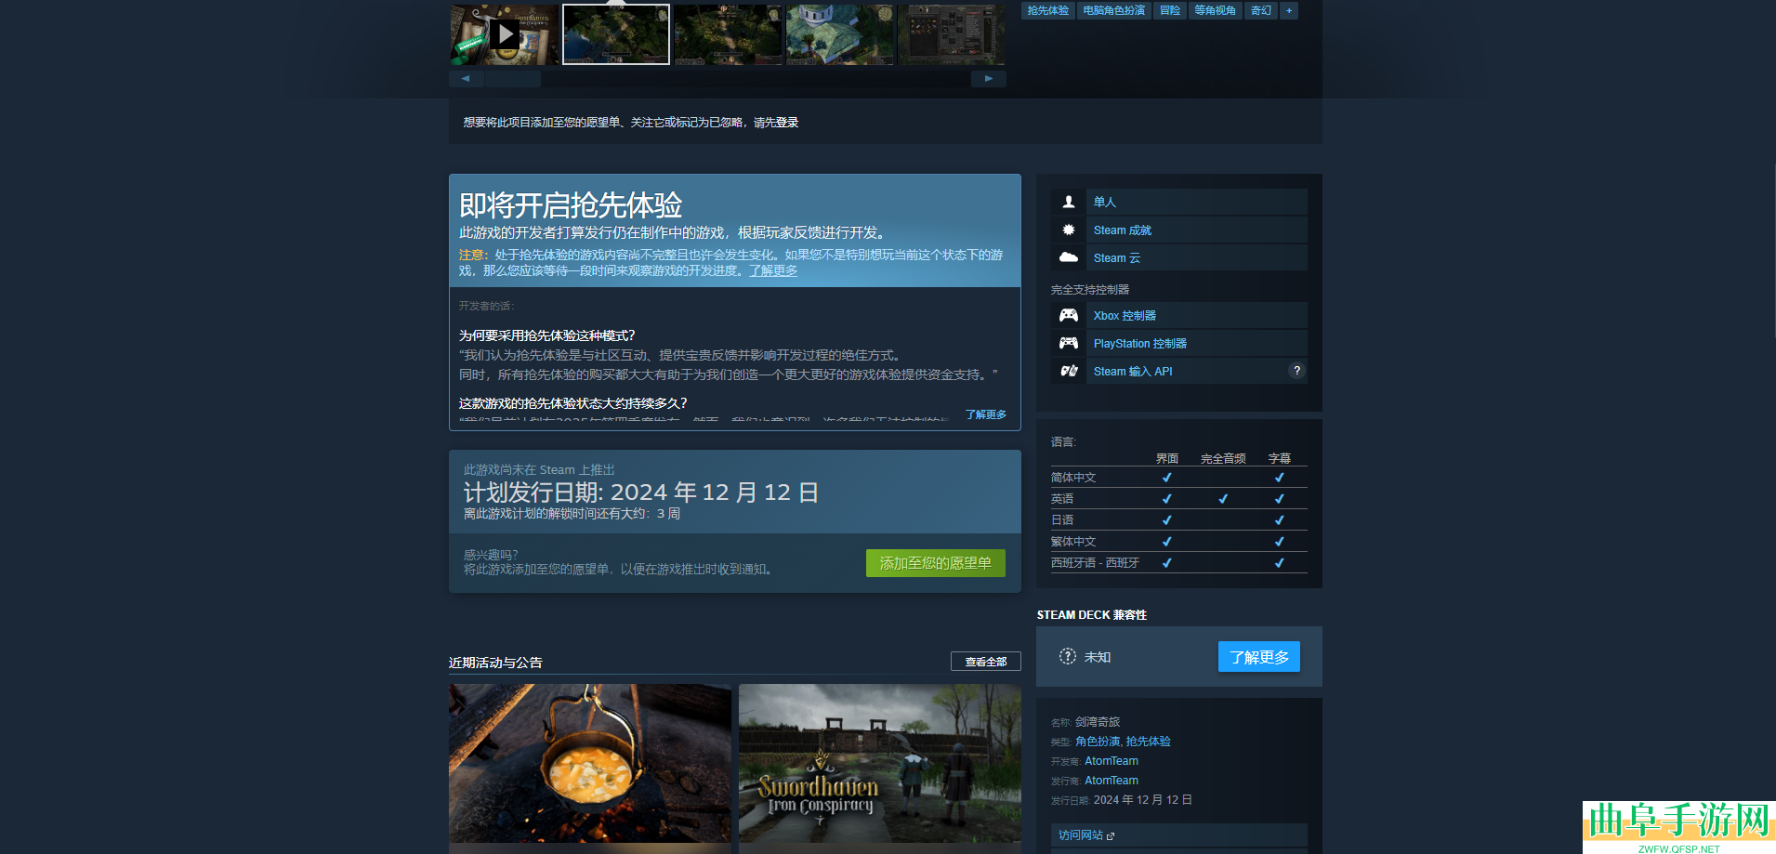Select the highlighted second screenshot thumbnail
This screenshot has height=854, width=1776.
[x=616, y=34]
